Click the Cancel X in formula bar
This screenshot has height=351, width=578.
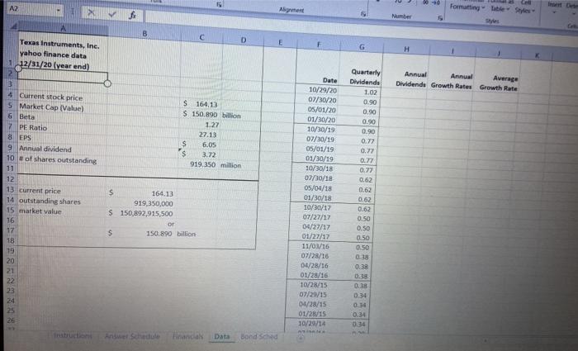click(91, 13)
